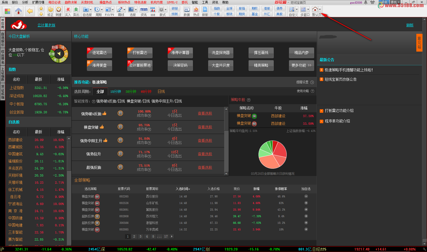Open the 自选股 favorites folder icon

point(86,10)
